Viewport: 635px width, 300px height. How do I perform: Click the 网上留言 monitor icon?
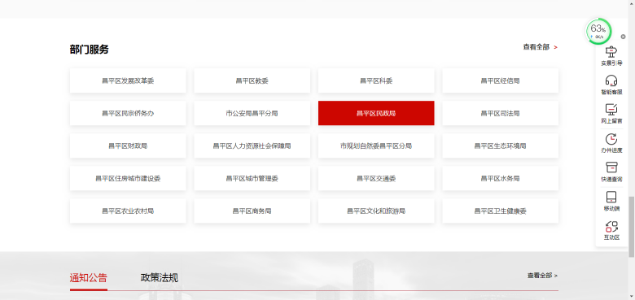611,110
